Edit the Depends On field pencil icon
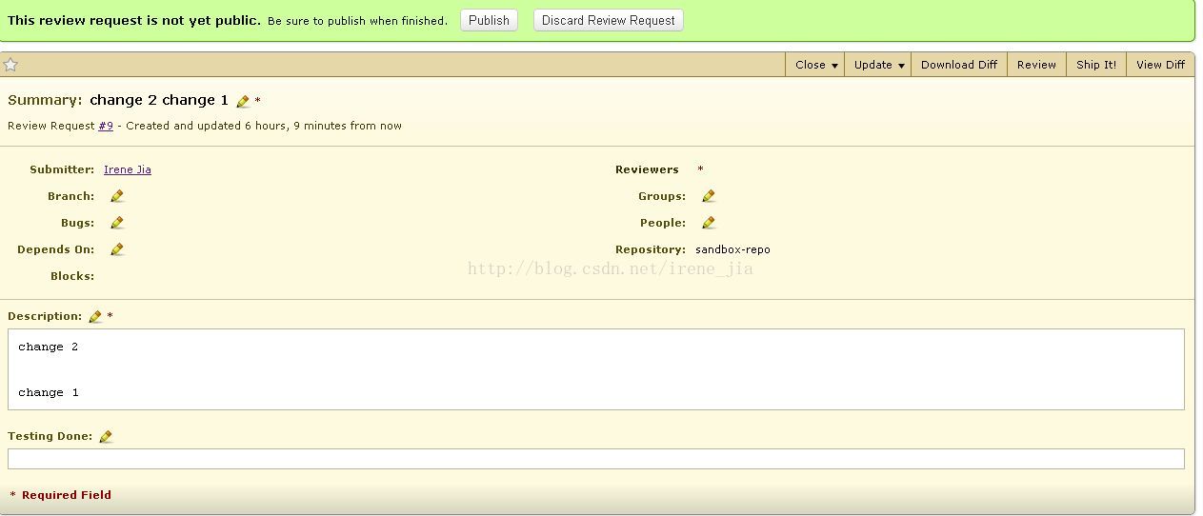Screen dimensions: 1203x516 click(x=117, y=249)
